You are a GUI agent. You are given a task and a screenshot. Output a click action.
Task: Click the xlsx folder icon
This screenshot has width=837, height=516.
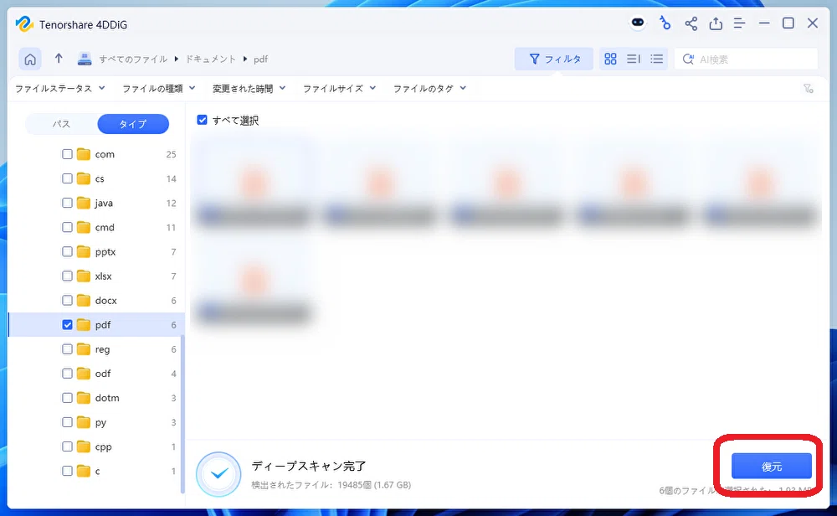pyautogui.click(x=83, y=276)
